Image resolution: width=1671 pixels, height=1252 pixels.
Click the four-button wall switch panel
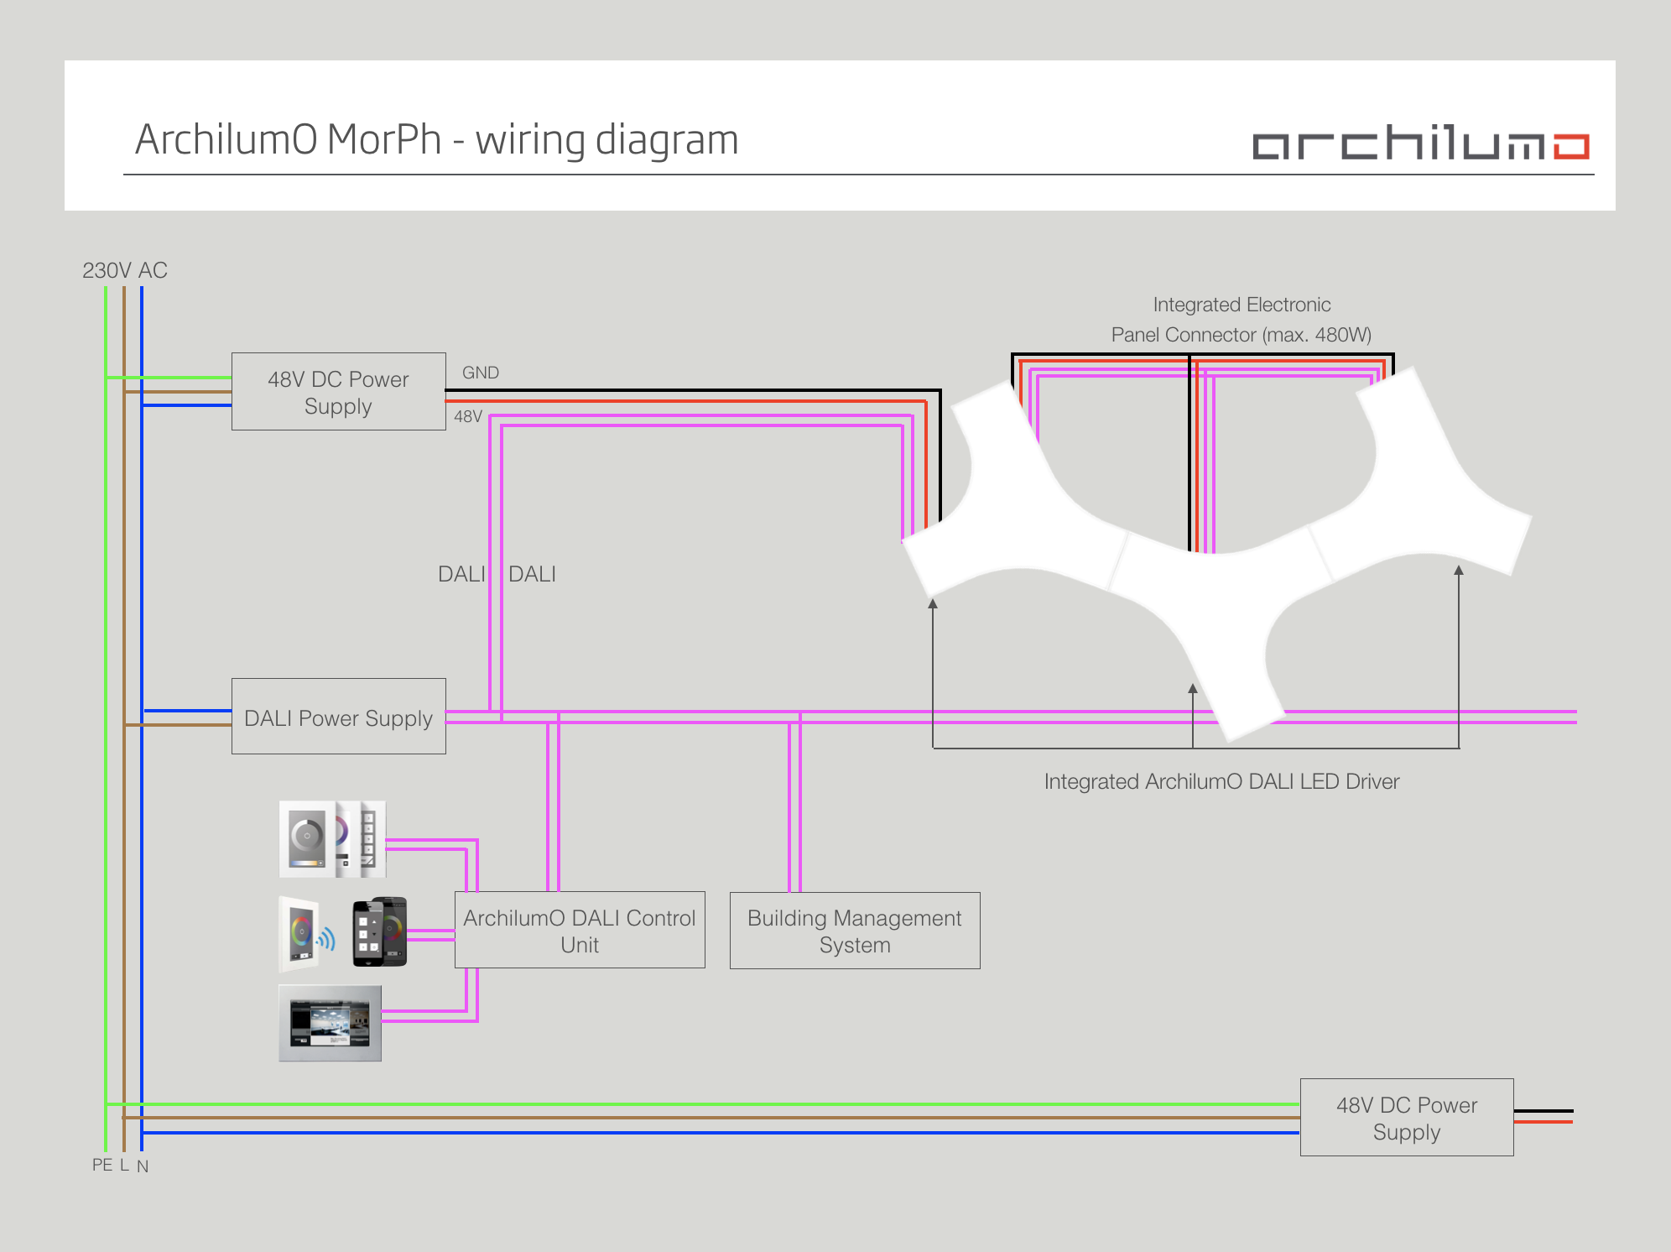(368, 838)
